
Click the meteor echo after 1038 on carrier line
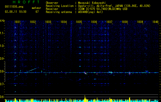(x=130, y=73)
